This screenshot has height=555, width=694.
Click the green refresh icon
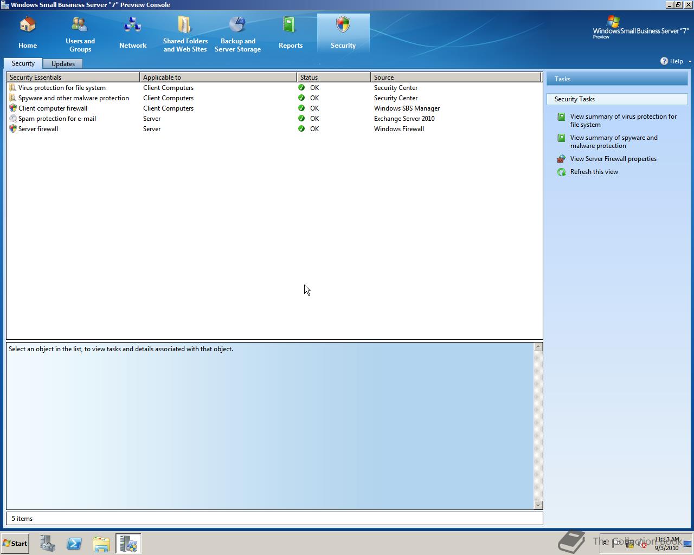pos(562,172)
